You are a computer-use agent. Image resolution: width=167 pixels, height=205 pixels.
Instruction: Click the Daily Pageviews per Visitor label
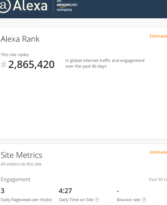click(27, 200)
